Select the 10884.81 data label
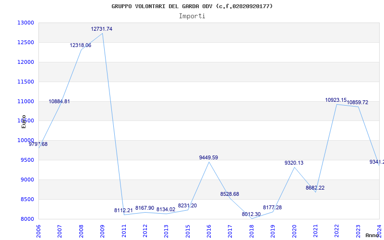Viewport: 384px width, 240px height. click(59, 101)
